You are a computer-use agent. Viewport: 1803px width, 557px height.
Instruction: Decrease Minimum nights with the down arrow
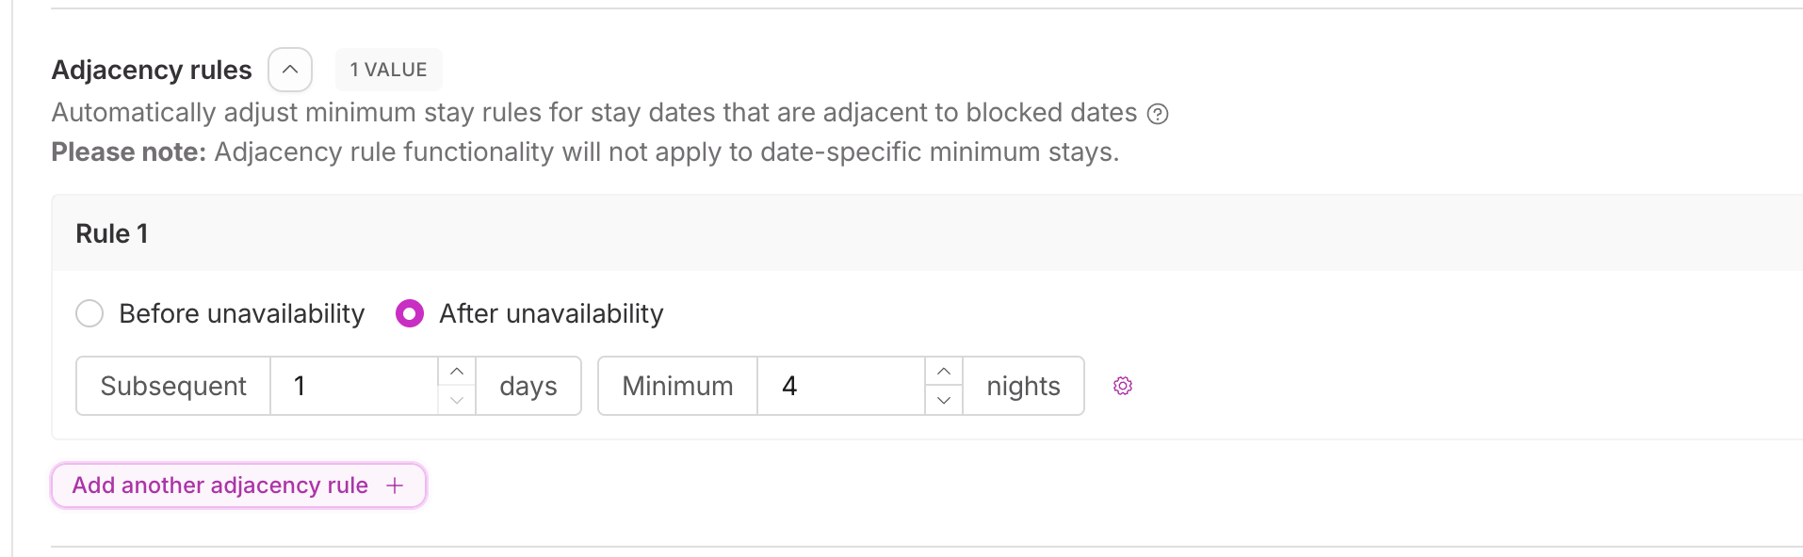(x=944, y=400)
